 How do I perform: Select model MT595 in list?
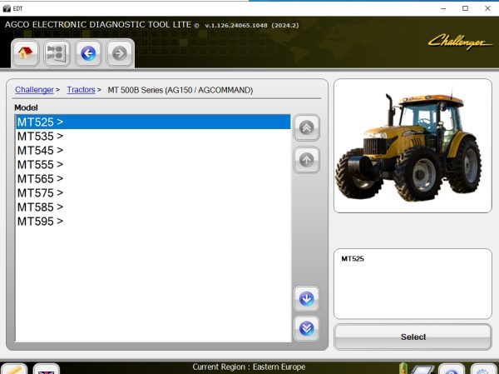point(153,222)
